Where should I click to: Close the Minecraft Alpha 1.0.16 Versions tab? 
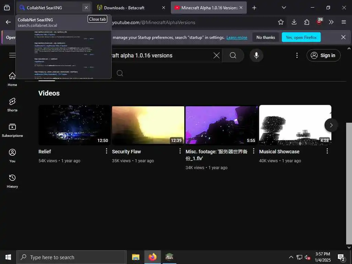click(x=241, y=8)
